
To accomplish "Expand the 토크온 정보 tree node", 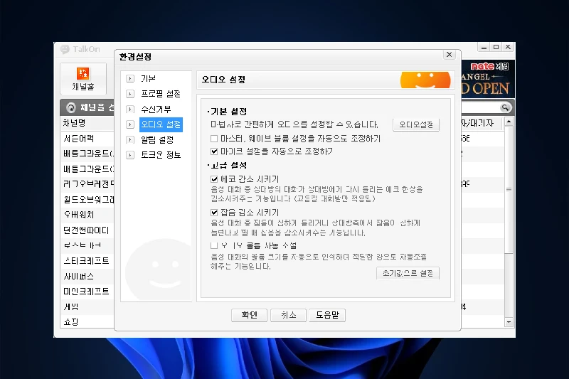I will click(x=130, y=155).
